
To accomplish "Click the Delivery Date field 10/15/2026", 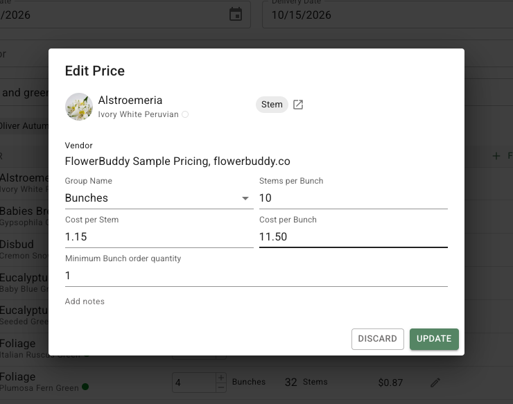I will [388, 15].
